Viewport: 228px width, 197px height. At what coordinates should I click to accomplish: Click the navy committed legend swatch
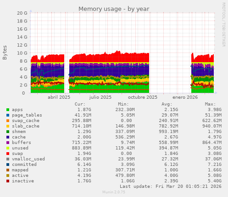pos(8,165)
